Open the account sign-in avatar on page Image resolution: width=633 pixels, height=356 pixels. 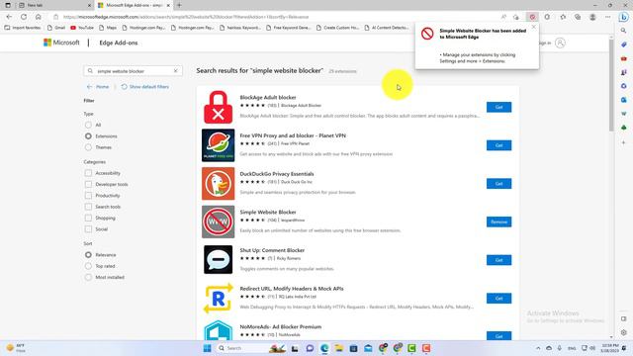[x=560, y=43]
